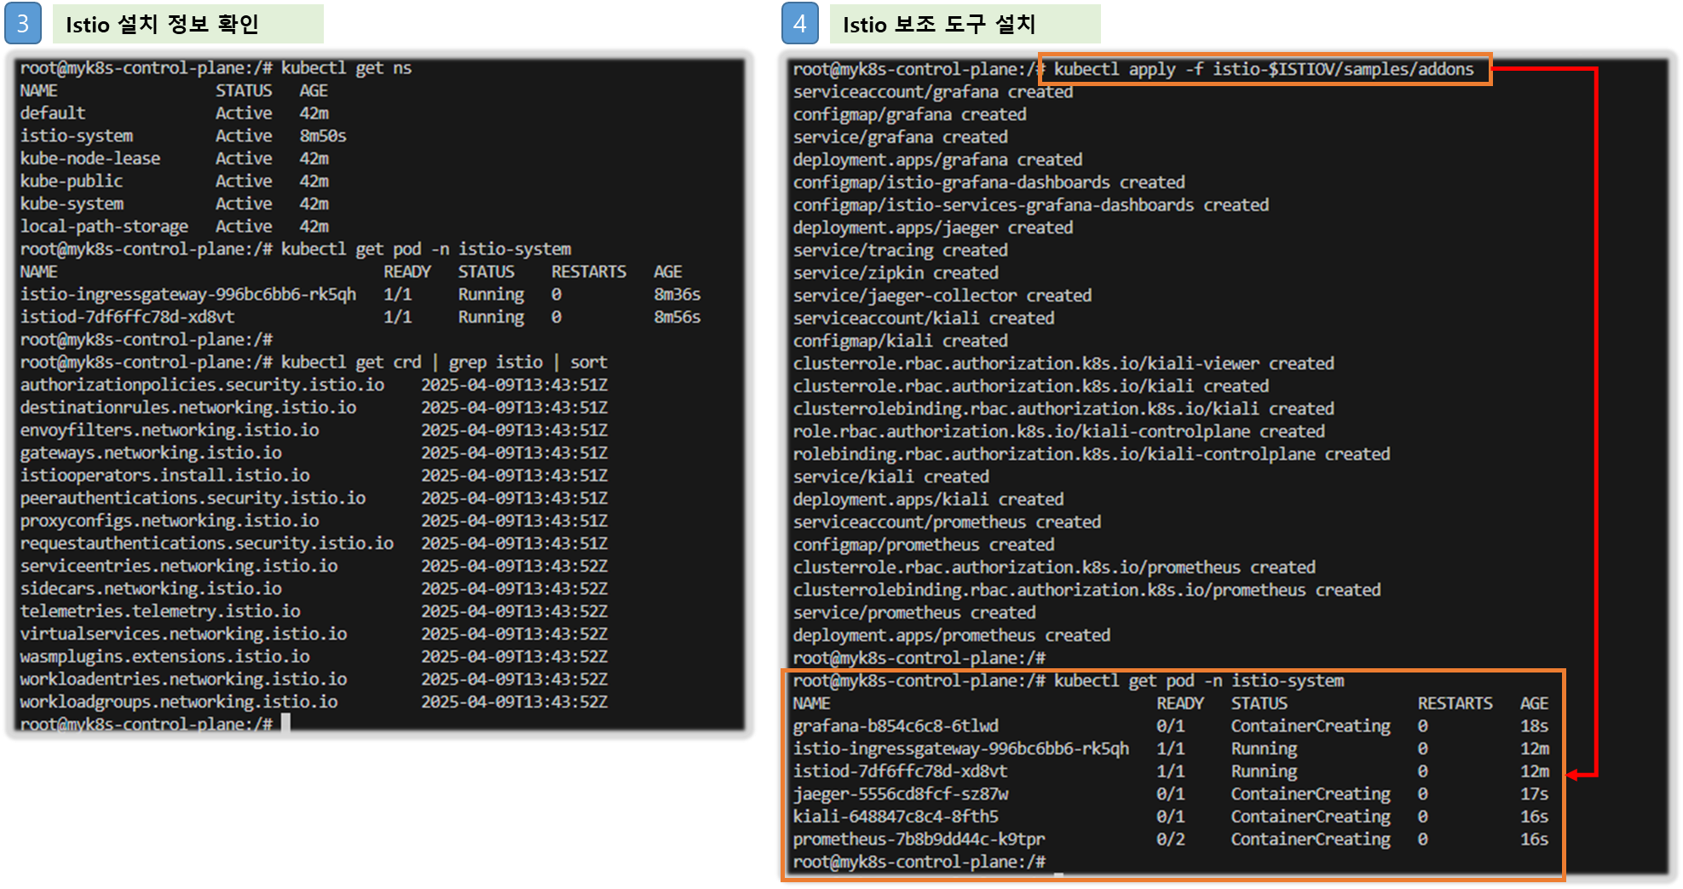The height and width of the screenshot is (889, 1683).
Task: Click 'service/zipkin created' line
Action: coord(896,273)
